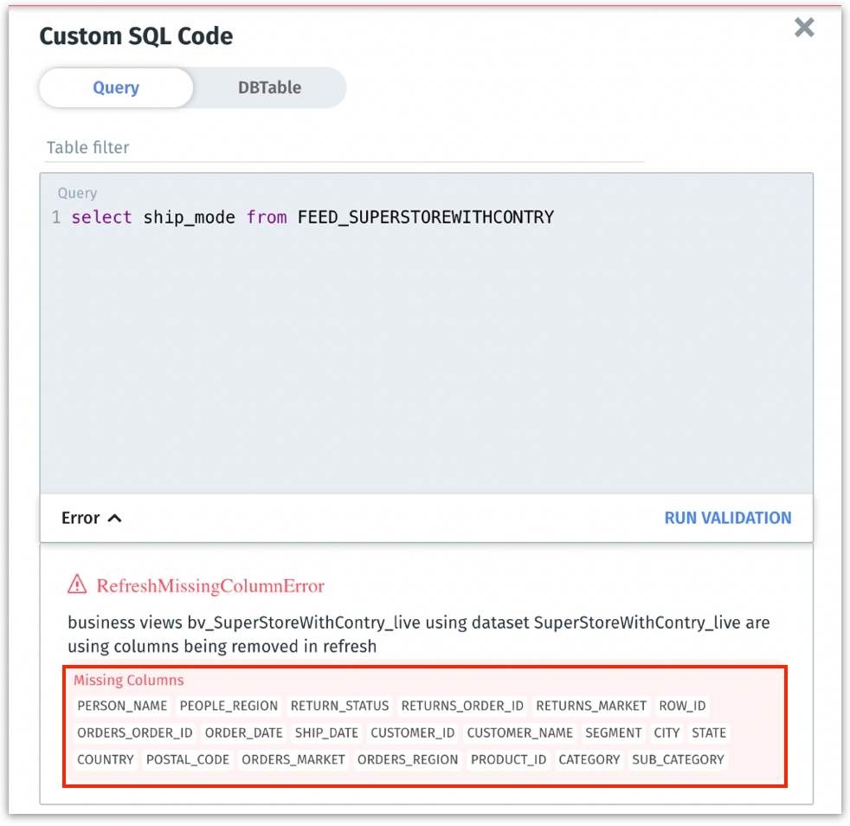Click the RUN VALIDATION button
Viewport: 850px width, 826px height.
(x=727, y=518)
